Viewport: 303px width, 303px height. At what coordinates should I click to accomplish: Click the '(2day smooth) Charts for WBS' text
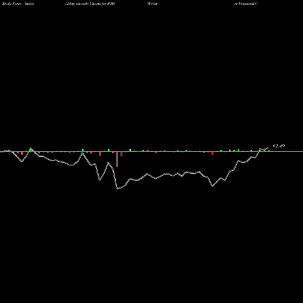90,4
